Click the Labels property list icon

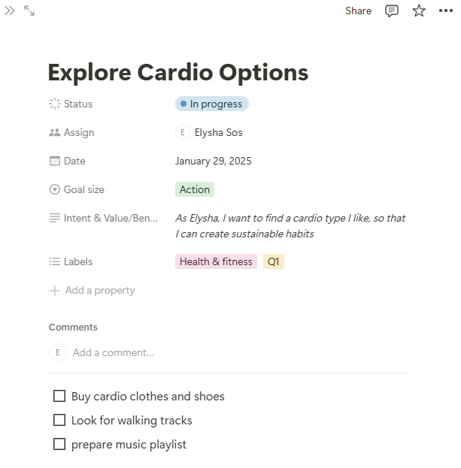[54, 261]
